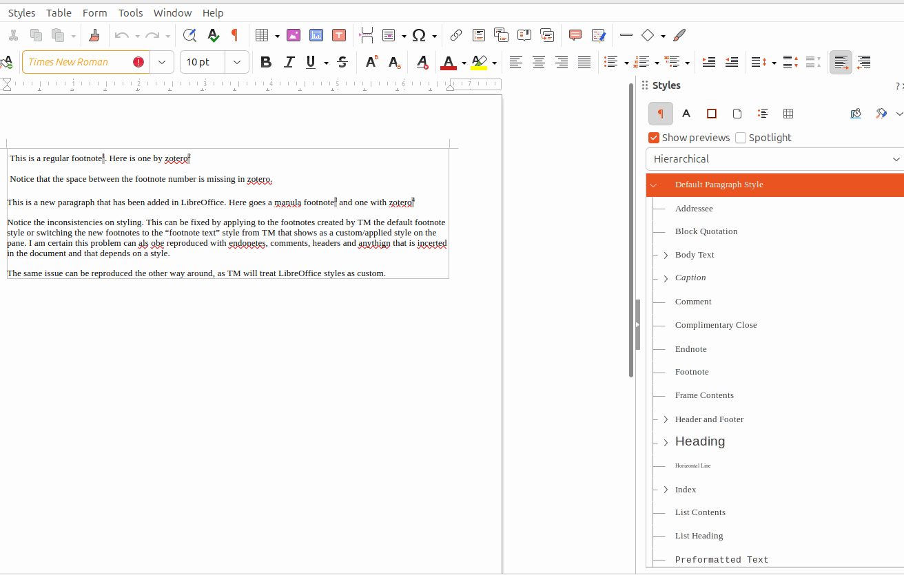Insert hyperlink via link icon
The width and height of the screenshot is (904, 575).
coord(456,35)
